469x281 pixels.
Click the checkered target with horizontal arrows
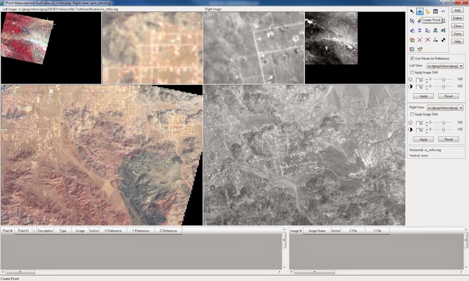435,30
